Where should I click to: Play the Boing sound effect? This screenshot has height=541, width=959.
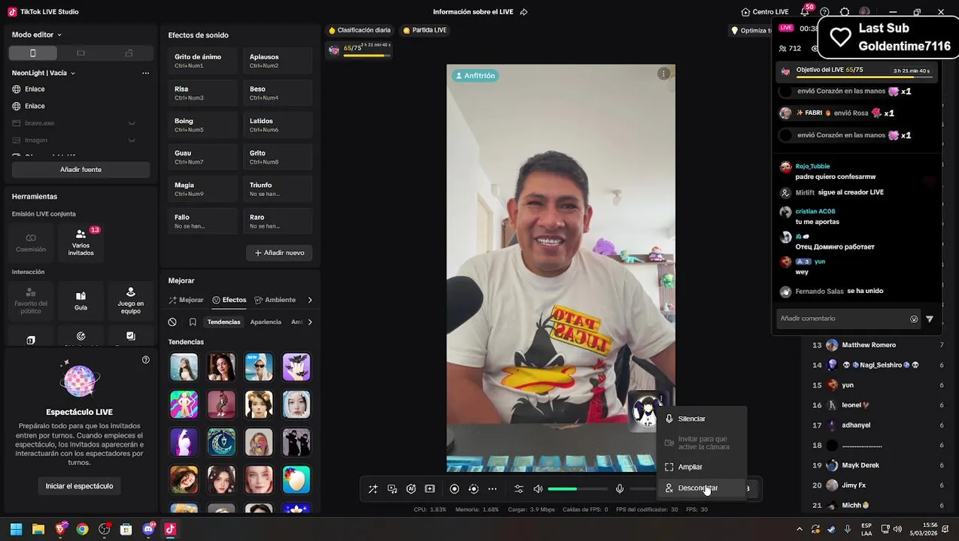pyautogui.click(x=203, y=125)
